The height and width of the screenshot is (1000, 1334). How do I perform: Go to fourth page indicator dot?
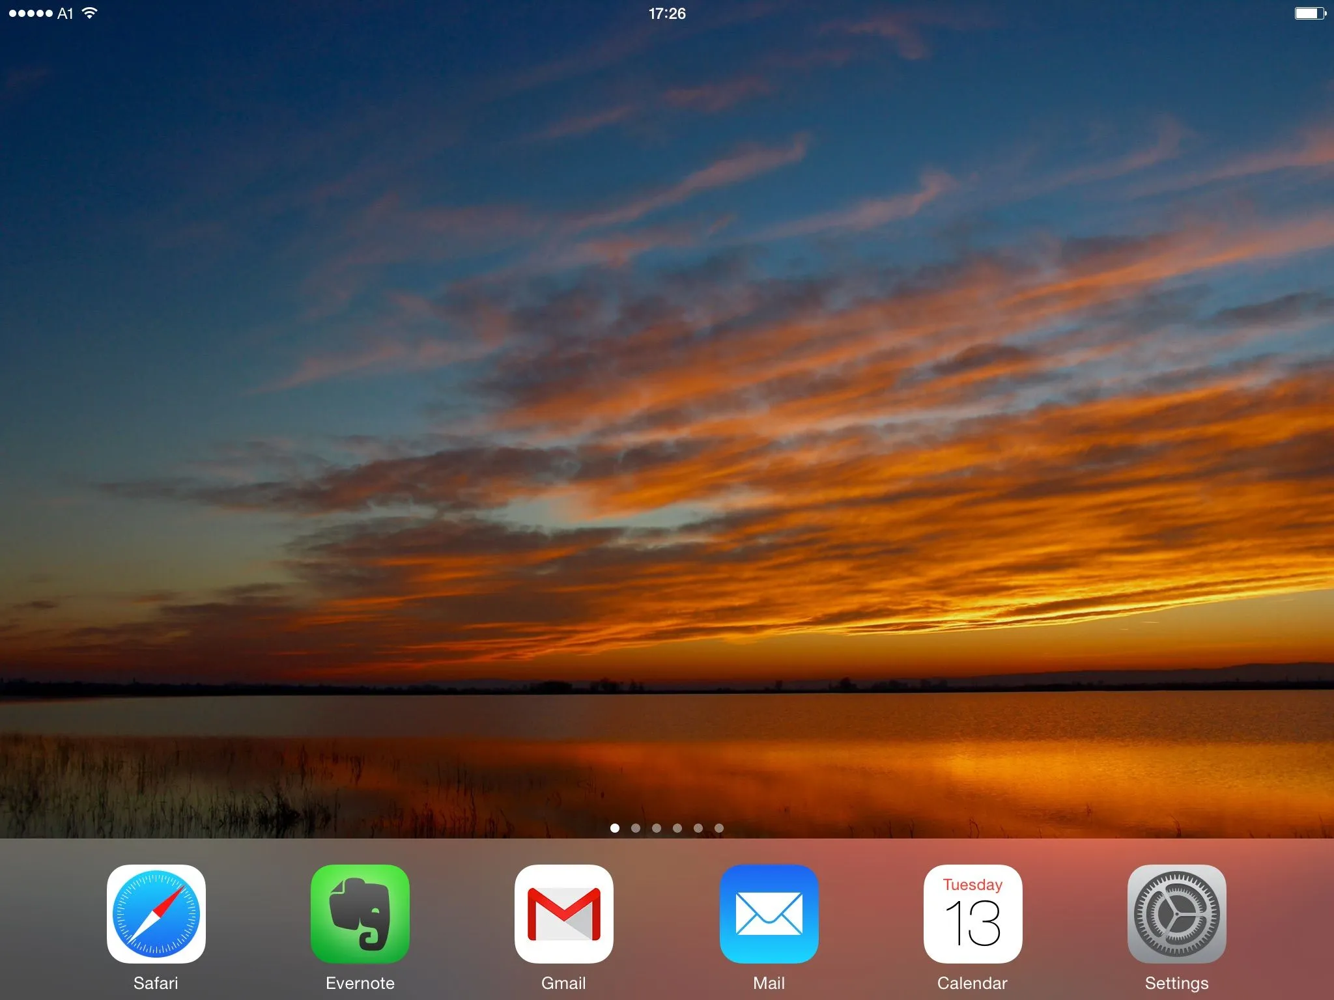click(x=677, y=828)
